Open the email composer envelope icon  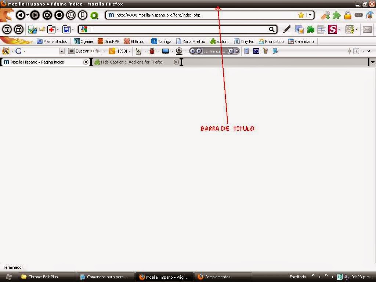click(x=367, y=29)
